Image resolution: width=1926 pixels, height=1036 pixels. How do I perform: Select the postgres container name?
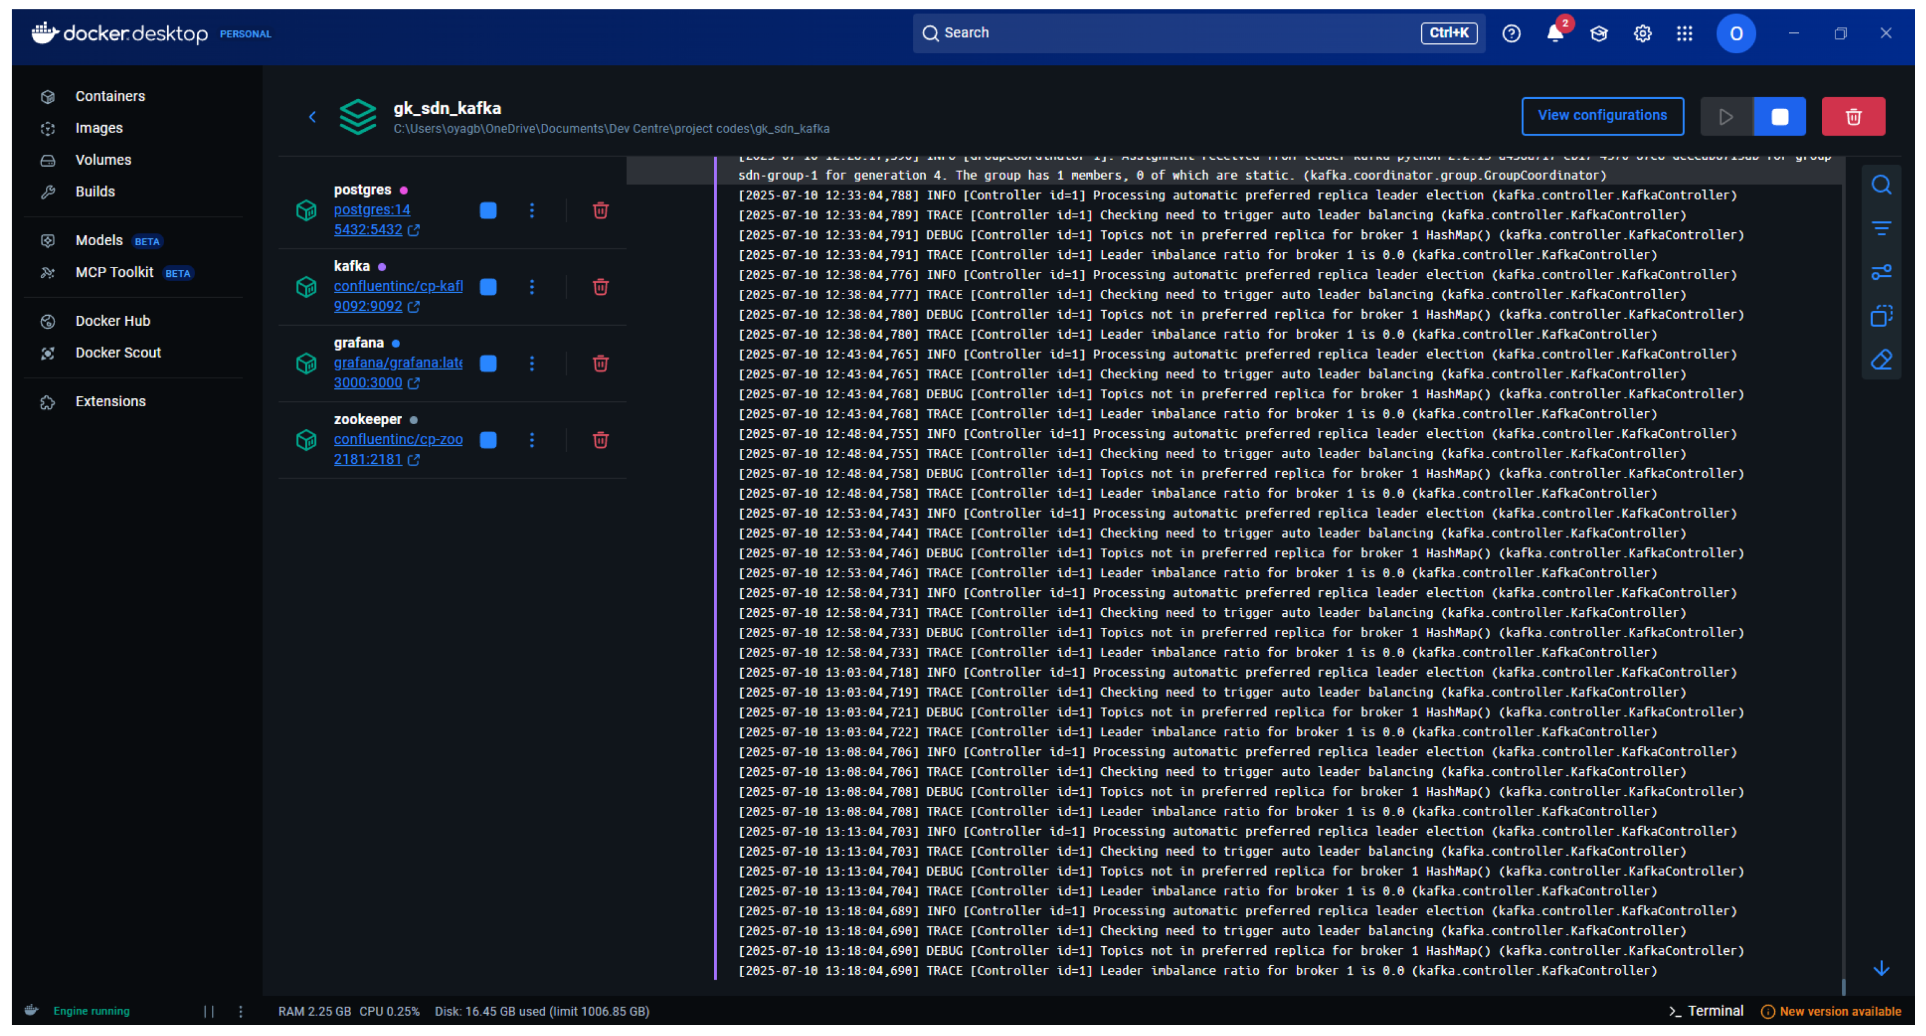pyautogui.click(x=362, y=190)
